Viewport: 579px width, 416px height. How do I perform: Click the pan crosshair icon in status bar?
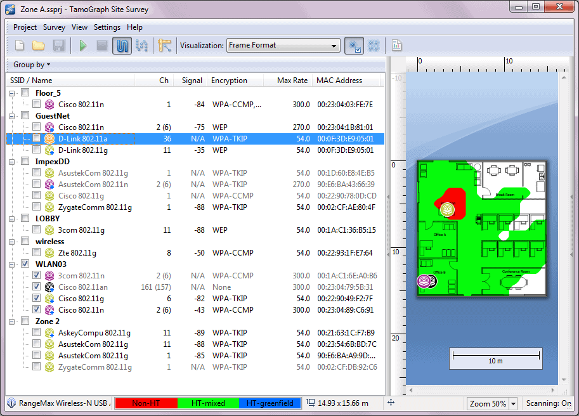[391, 403]
